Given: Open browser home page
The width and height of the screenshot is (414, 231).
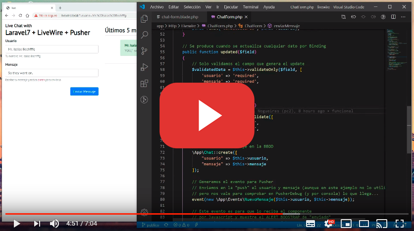Looking at the screenshot, I should pos(27,15).
